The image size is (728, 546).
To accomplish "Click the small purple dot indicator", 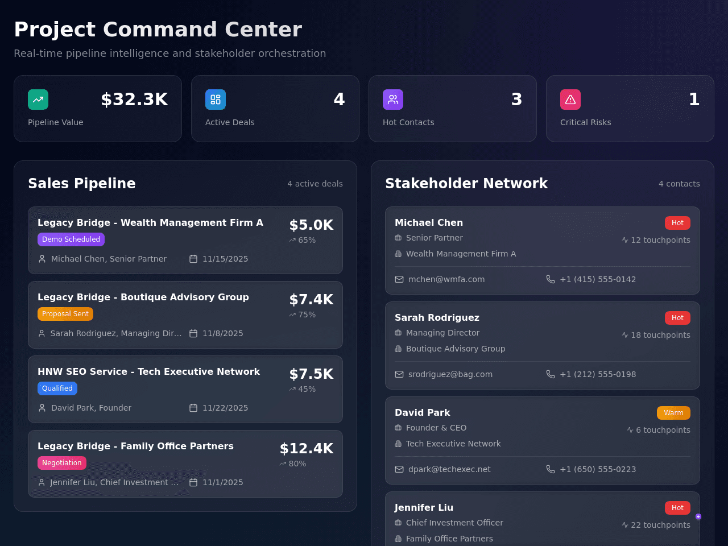I will pyautogui.click(x=698, y=516).
